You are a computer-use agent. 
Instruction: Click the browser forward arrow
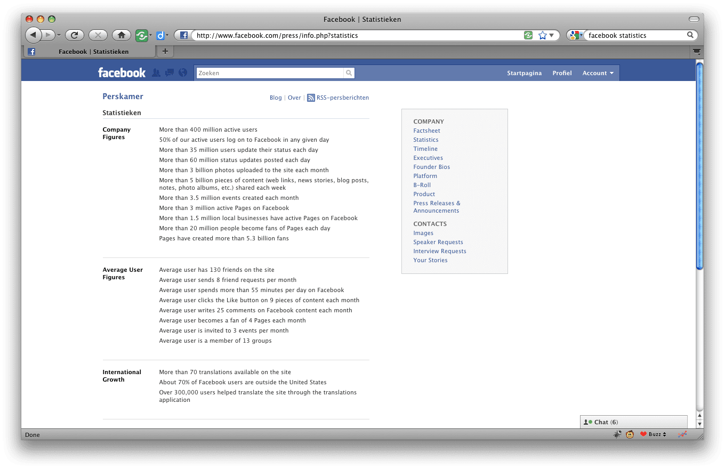[48, 35]
